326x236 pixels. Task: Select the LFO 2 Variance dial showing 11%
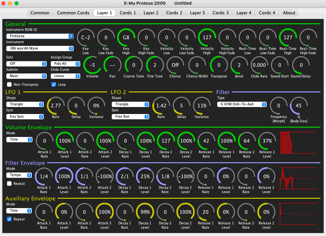pos(202,106)
